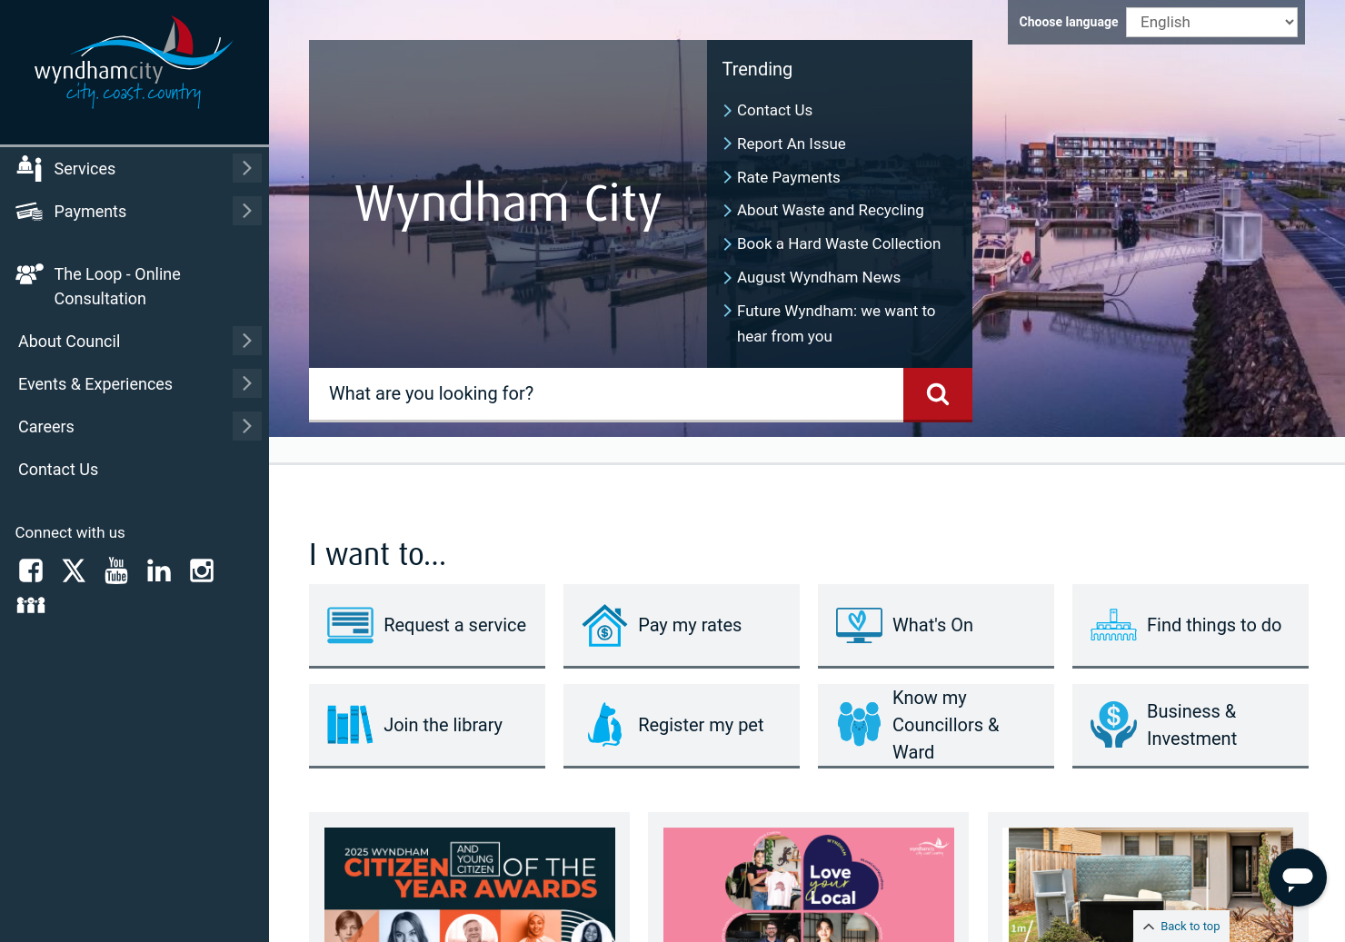Focus the 'What are you looking for?' search field

click(605, 394)
